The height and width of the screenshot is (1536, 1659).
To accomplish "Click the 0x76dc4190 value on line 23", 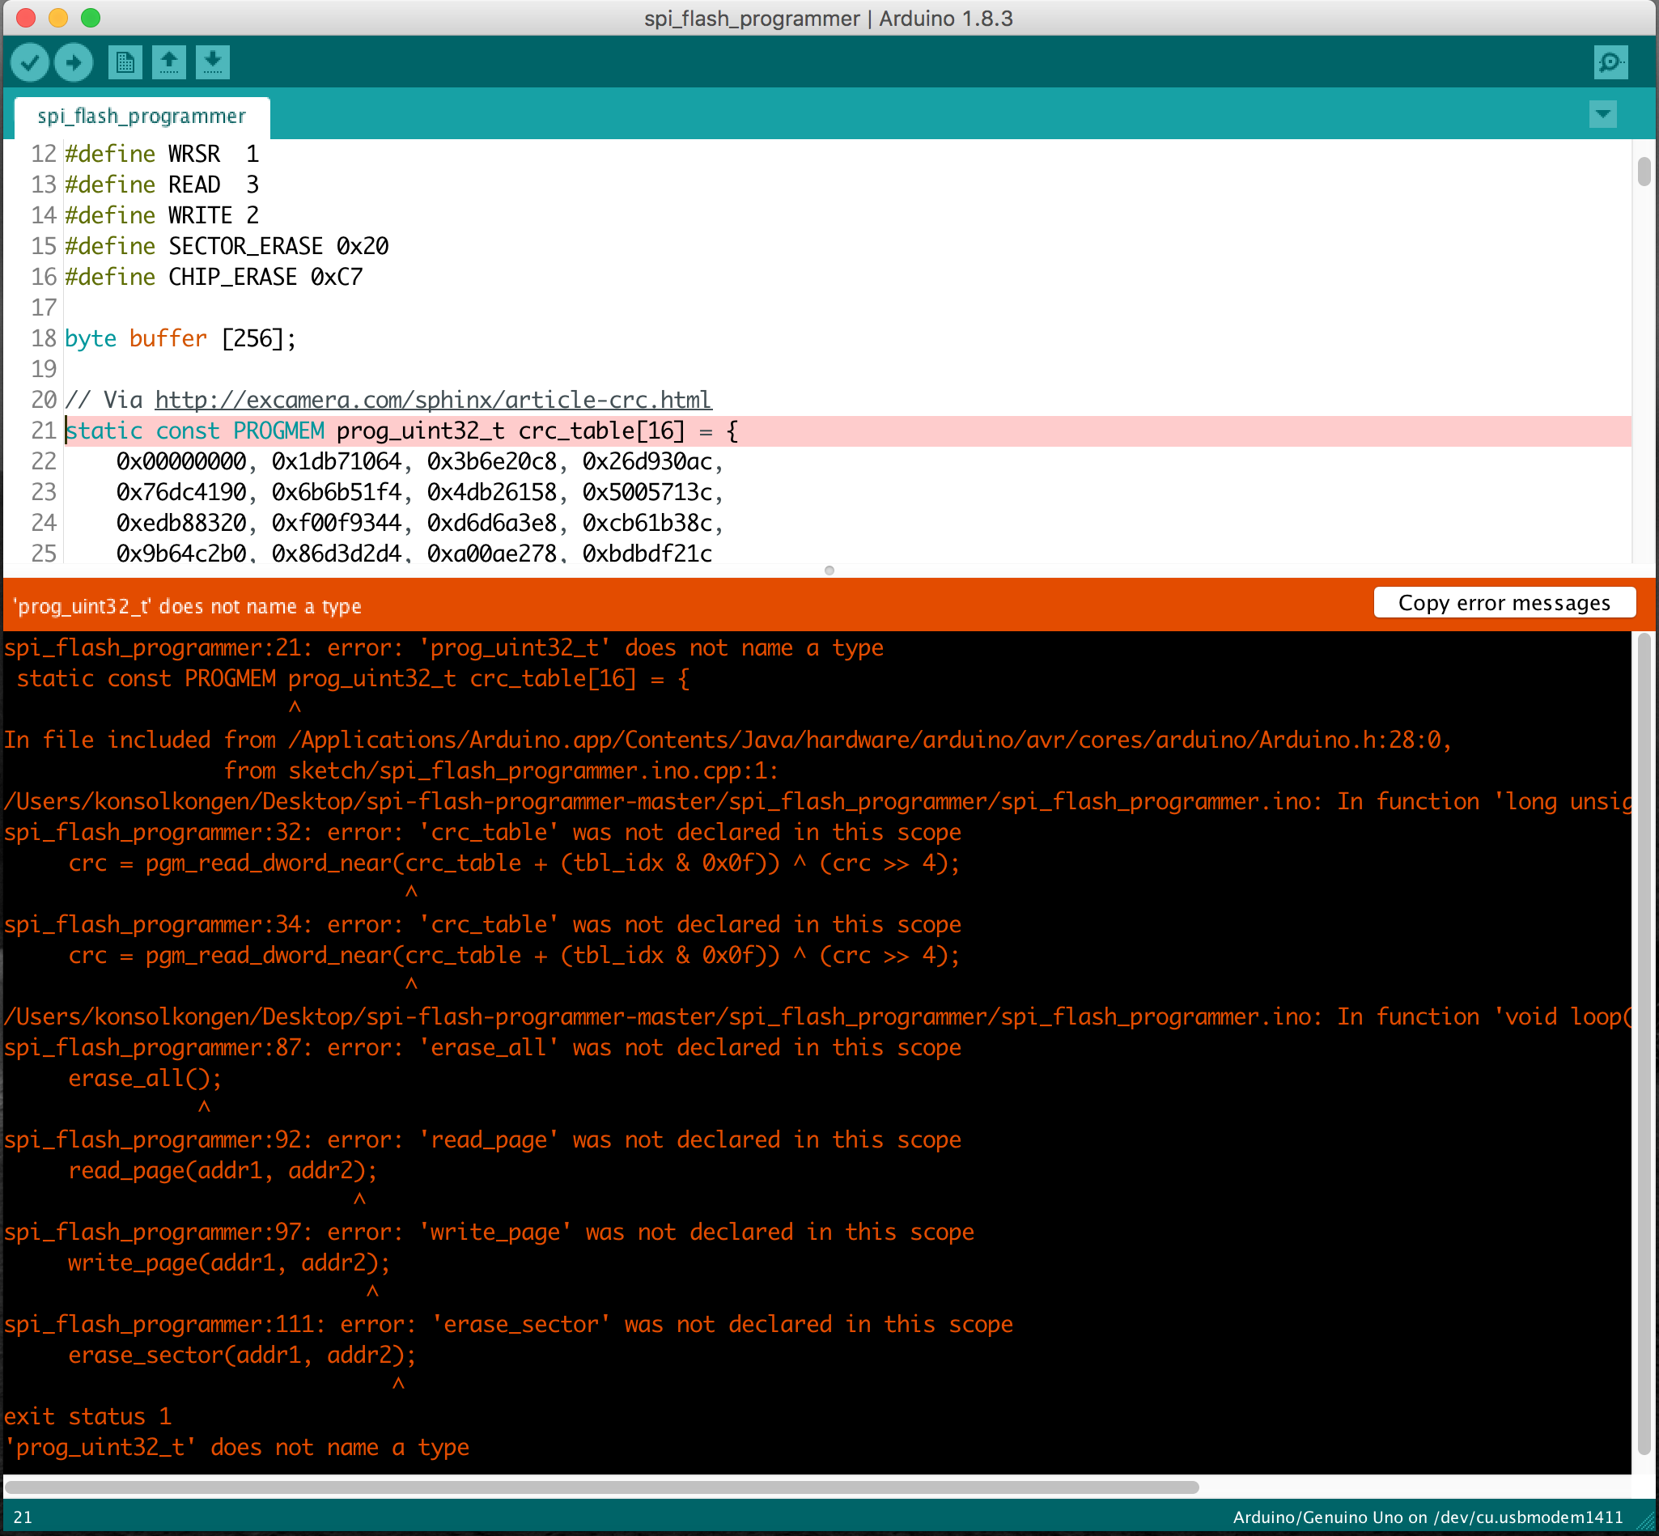I will 181,492.
